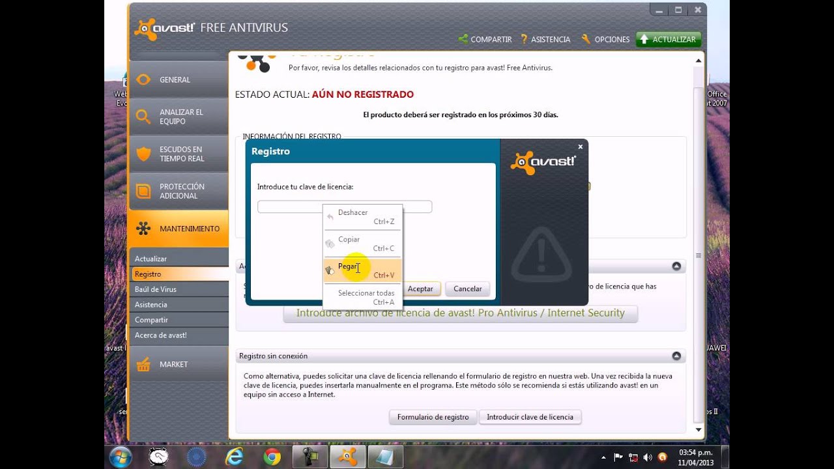
Task: Click Cancelar in the Registro dialog
Action: point(468,289)
